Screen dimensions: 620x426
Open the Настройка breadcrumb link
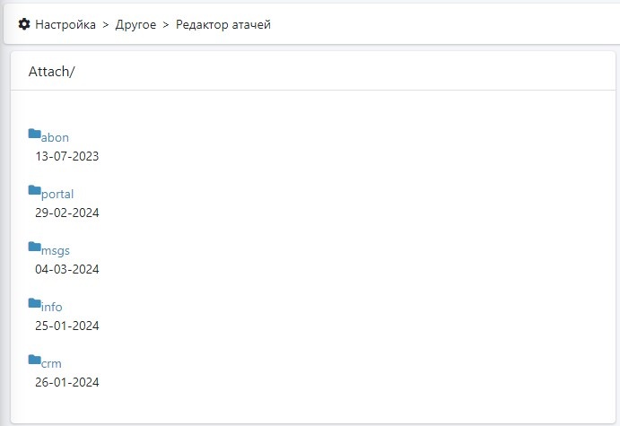[65, 24]
